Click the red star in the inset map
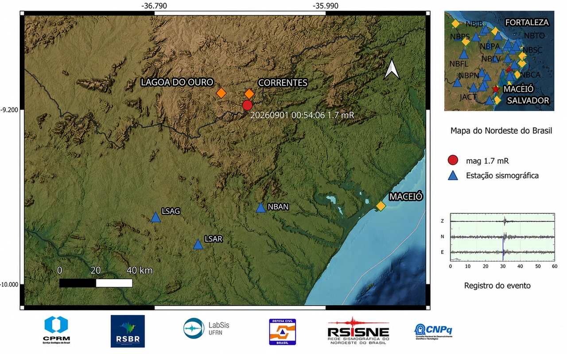The image size is (567, 354). coord(496,89)
